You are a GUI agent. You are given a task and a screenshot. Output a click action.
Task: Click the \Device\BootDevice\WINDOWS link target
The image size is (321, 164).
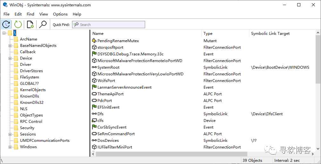(x=280, y=67)
